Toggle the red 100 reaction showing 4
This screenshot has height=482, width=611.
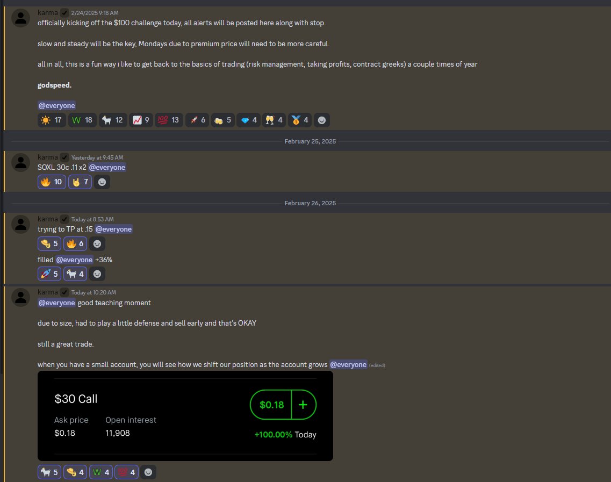click(127, 472)
